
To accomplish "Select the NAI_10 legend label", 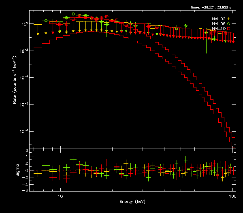I will (x=219, y=29).
